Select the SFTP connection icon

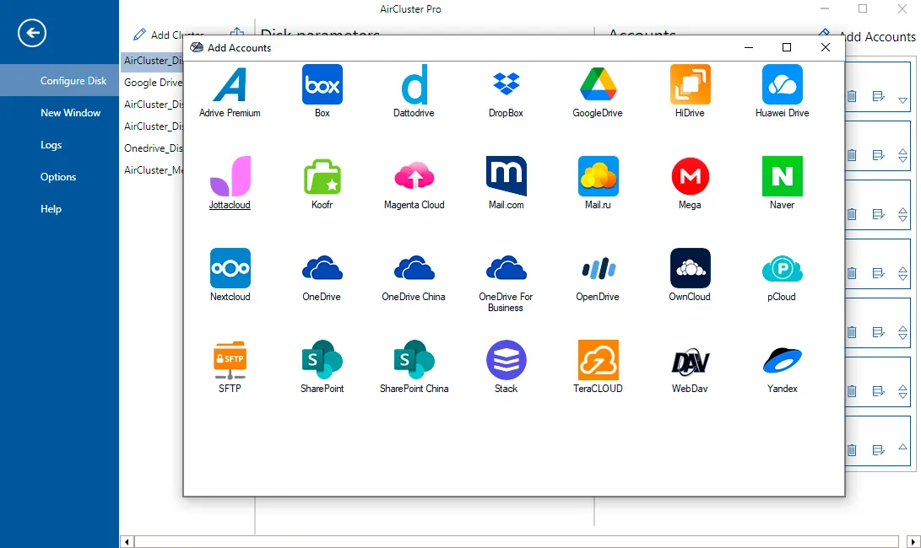pyautogui.click(x=230, y=360)
